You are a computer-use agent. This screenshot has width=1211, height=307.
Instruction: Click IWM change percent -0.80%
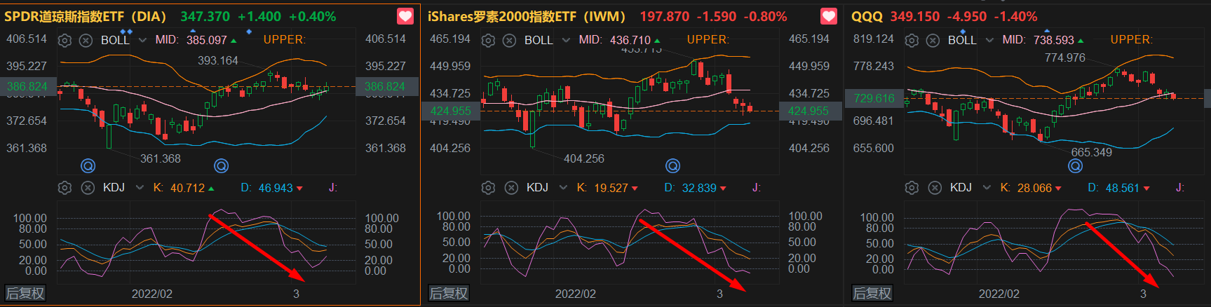tap(766, 16)
